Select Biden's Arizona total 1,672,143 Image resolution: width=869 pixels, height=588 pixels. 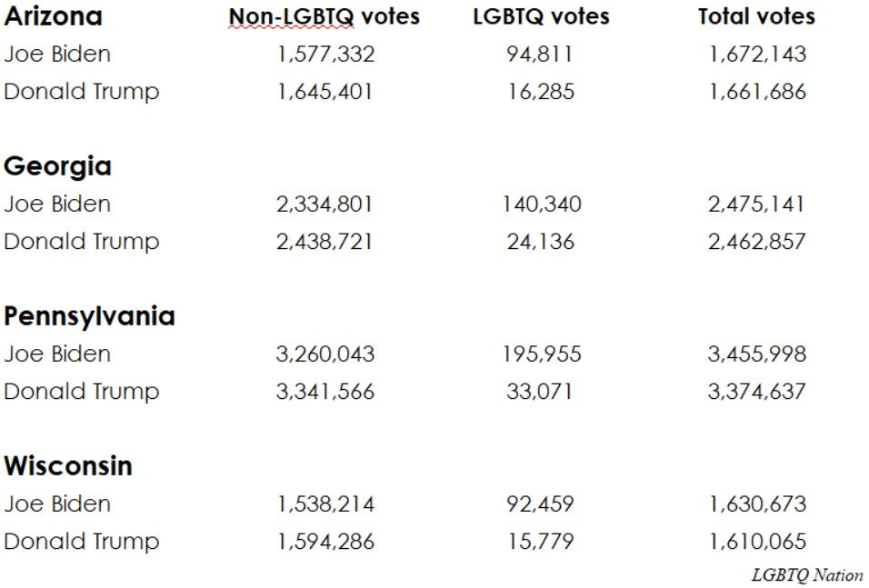[x=757, y=54]
